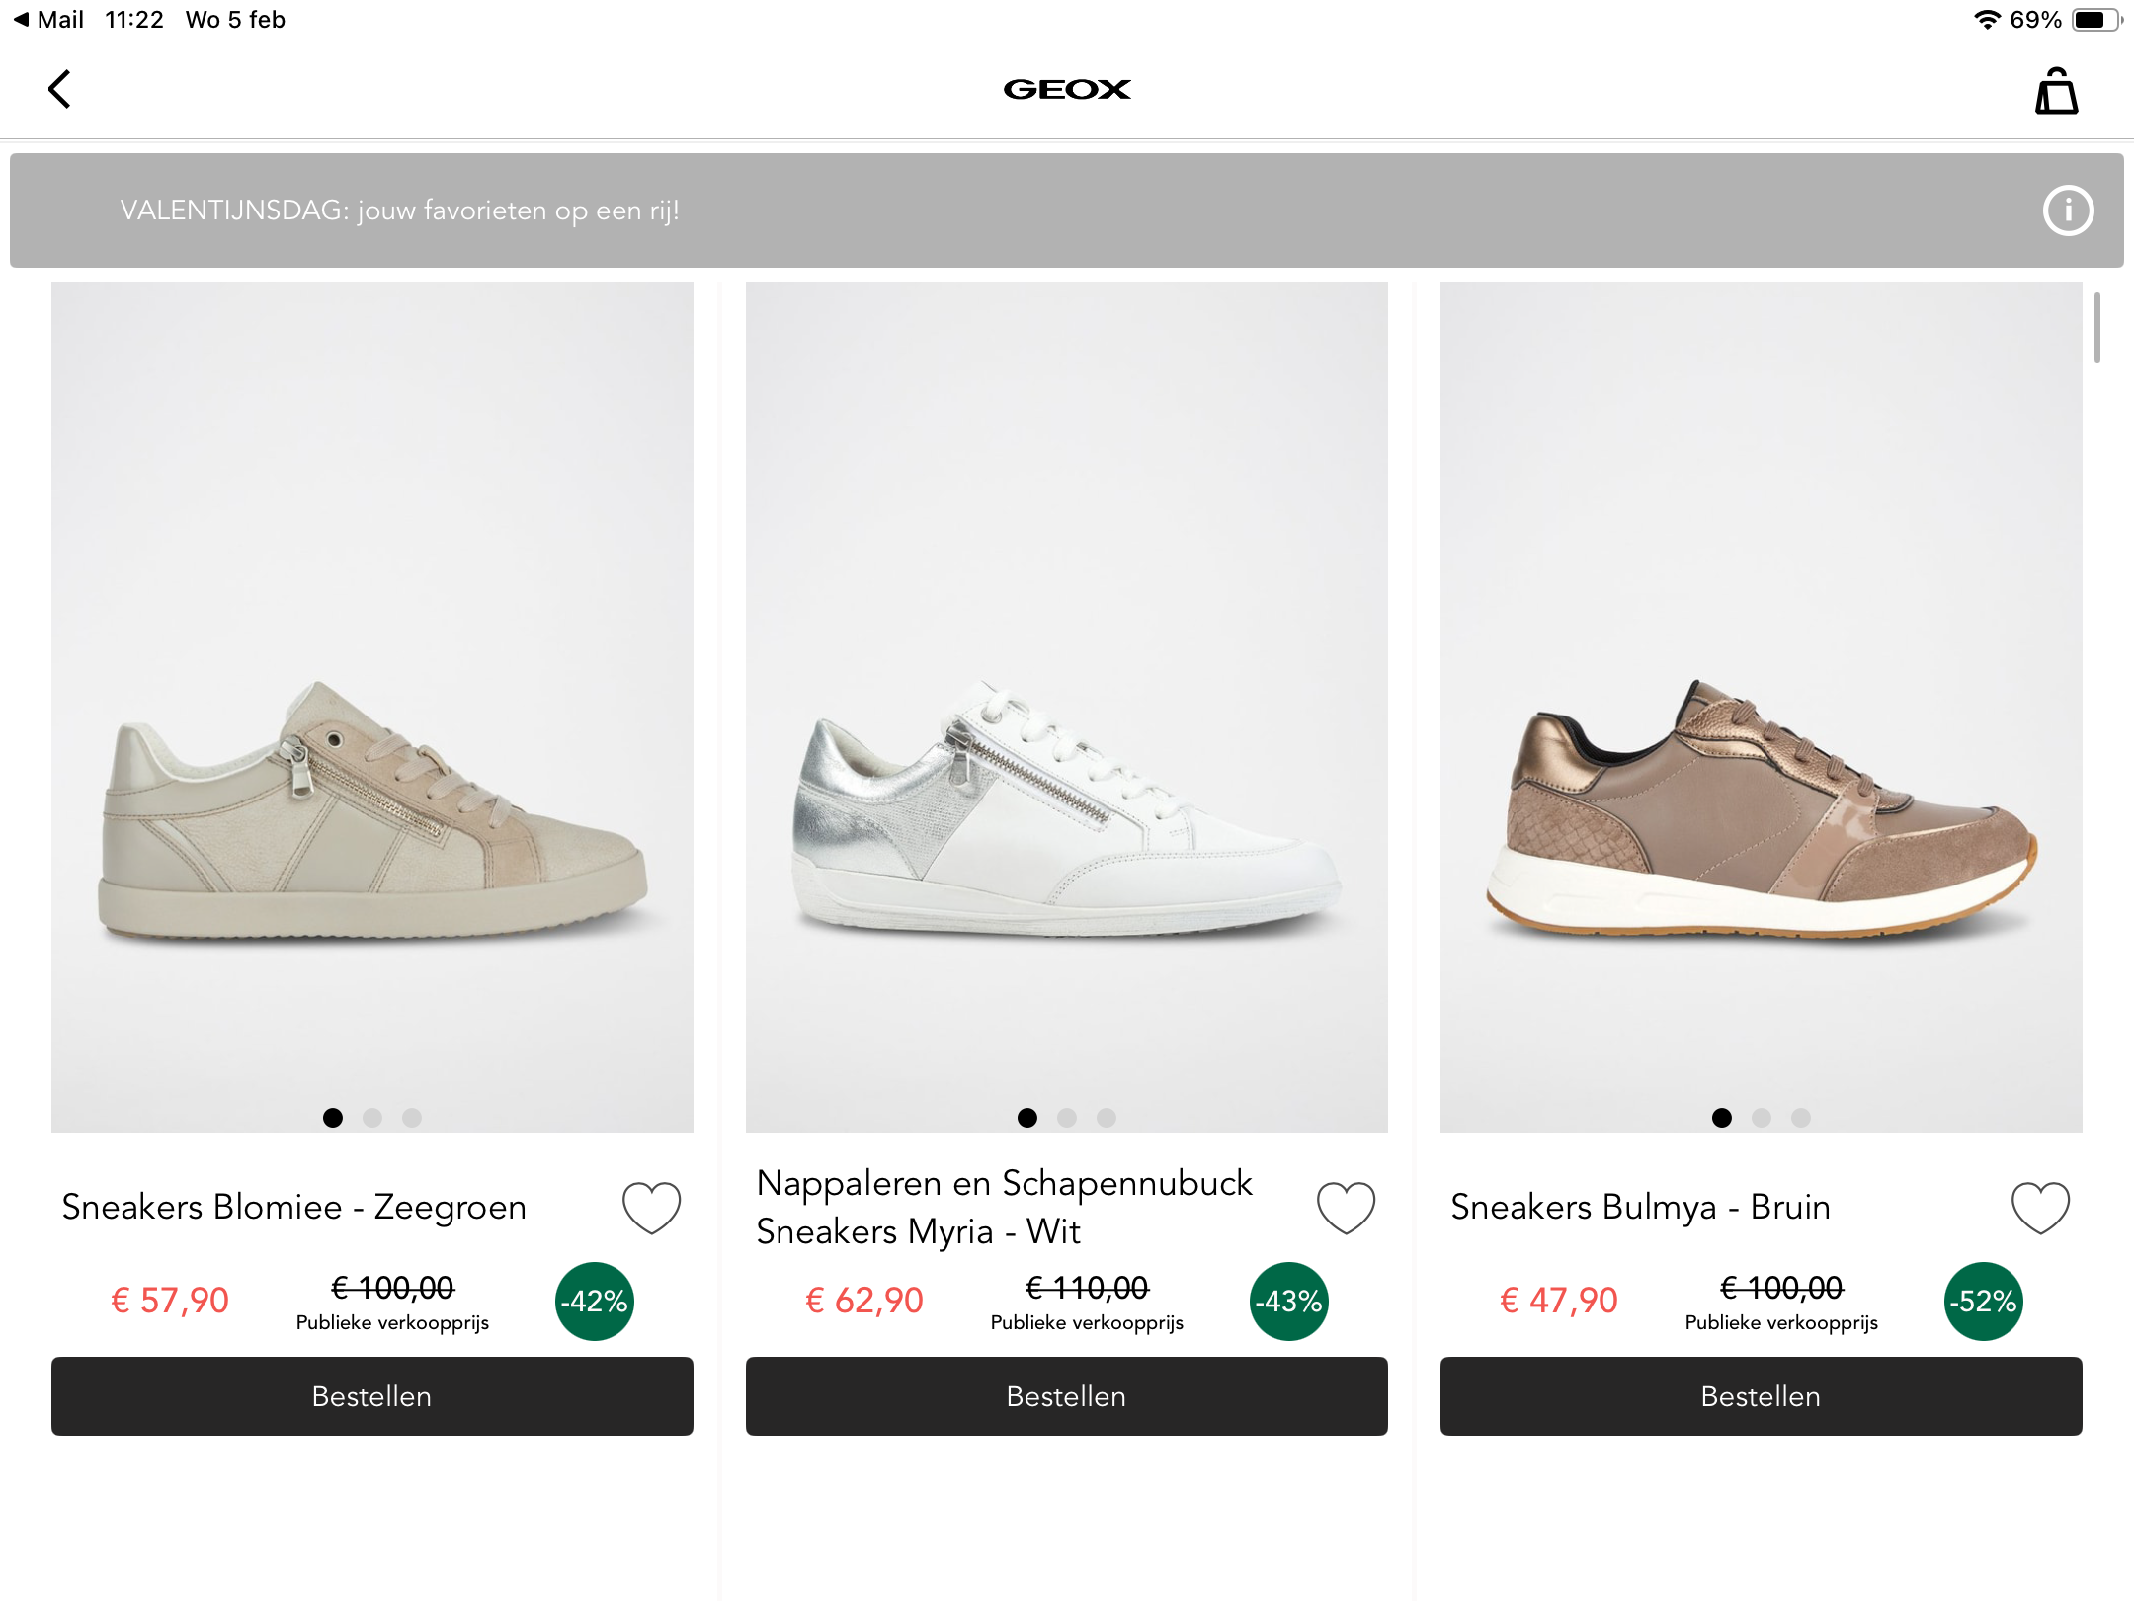Tap the info icon on the Valentijnsdag banner
Image resolution: width=2134 pixels, height=1601 pixels.
(2068, 211)
